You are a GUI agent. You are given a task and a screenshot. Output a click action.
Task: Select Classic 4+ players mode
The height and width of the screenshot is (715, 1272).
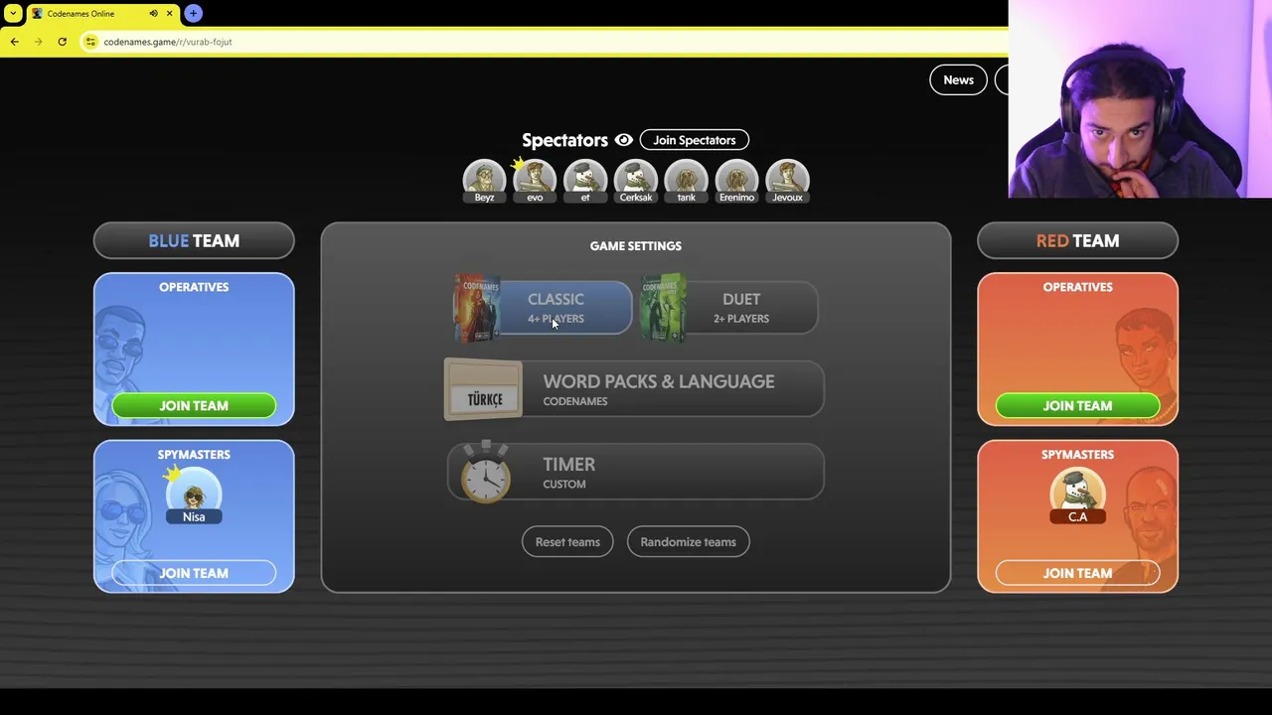click(543, 308)
